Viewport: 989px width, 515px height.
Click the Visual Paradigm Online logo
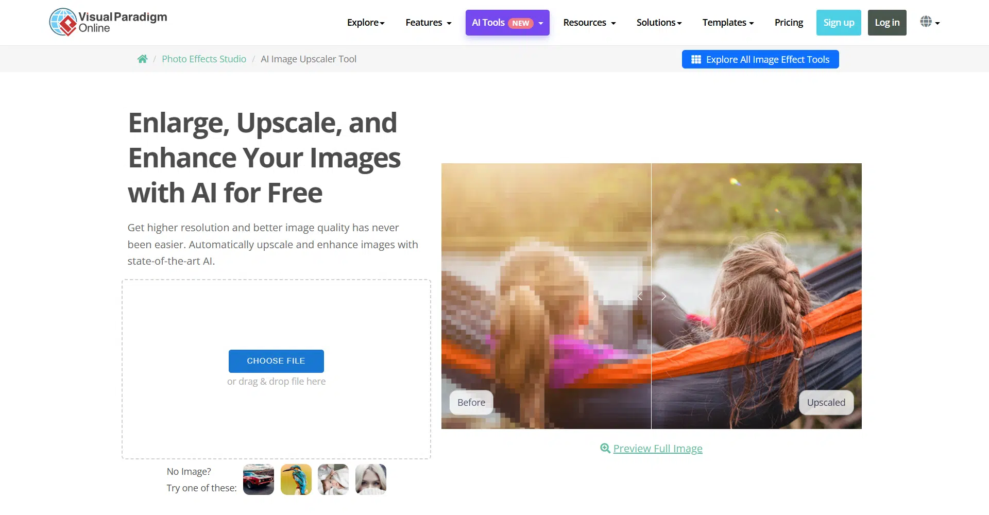(108, 22)
